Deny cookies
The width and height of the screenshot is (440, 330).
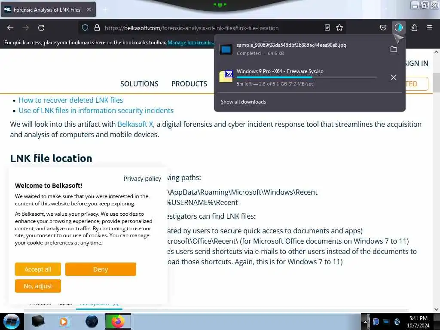point(101,269)
